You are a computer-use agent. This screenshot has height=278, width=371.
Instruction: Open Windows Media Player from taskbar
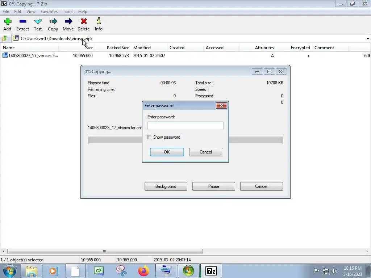tap(54, 271)
